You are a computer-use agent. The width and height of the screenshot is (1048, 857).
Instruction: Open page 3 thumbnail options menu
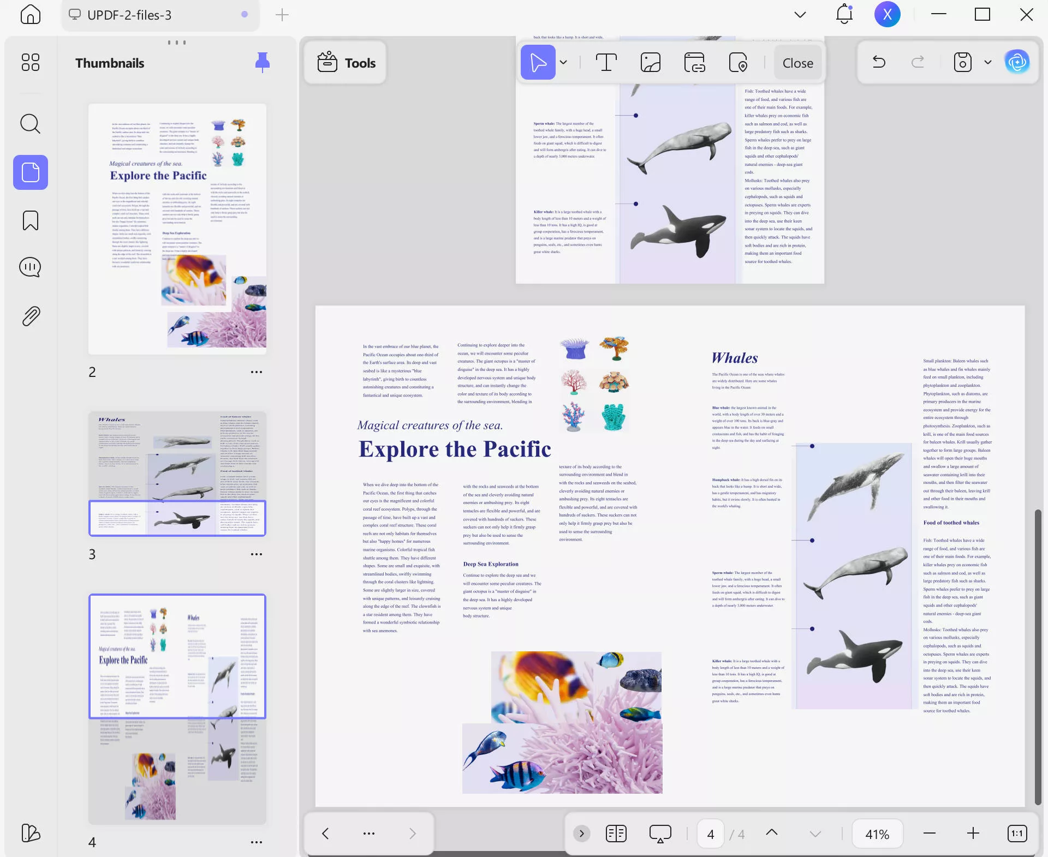click(x=256, y=554)
